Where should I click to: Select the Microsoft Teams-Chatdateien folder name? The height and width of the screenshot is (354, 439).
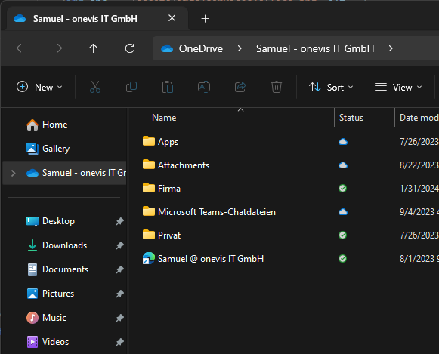tap(217, 212)
